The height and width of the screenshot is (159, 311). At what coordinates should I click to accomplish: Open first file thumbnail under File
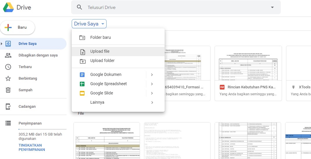pos(107,140)
